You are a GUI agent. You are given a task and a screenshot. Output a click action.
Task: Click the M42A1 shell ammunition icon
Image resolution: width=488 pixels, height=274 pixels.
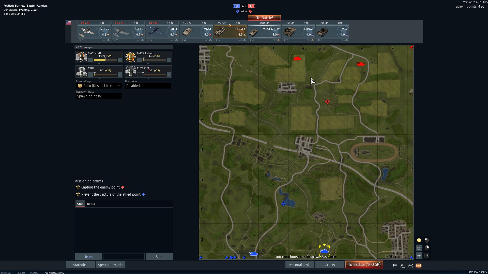click(x=130, y=57)
